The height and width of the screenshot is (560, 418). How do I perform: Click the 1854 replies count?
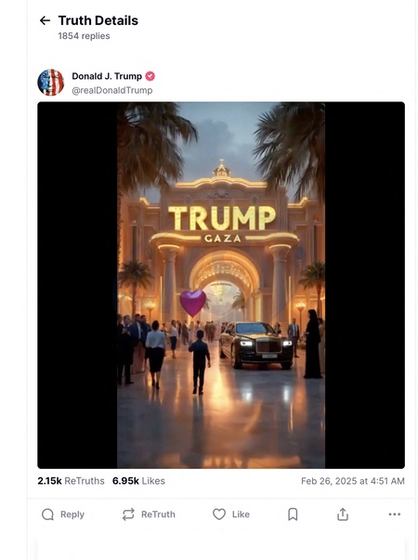(x=84, y=36)
